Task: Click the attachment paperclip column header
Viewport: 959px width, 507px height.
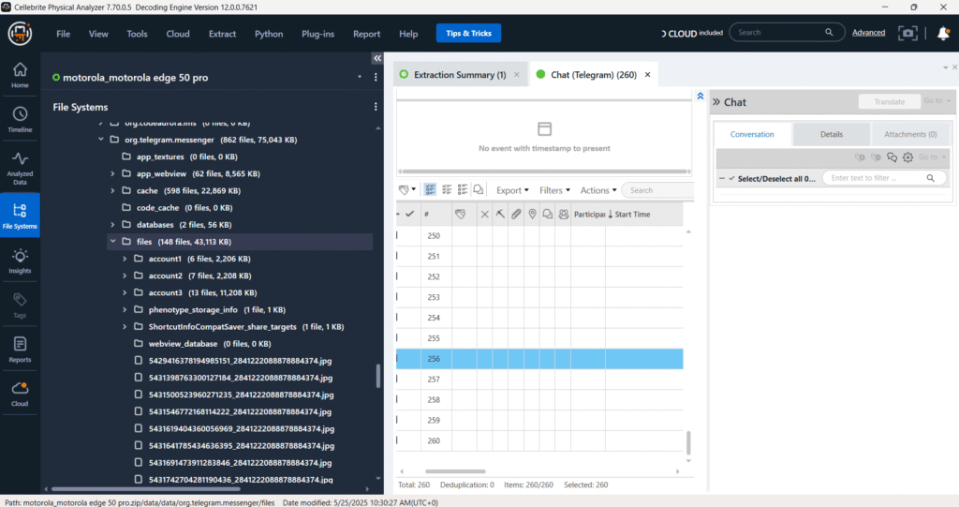Action: (516, 215)
